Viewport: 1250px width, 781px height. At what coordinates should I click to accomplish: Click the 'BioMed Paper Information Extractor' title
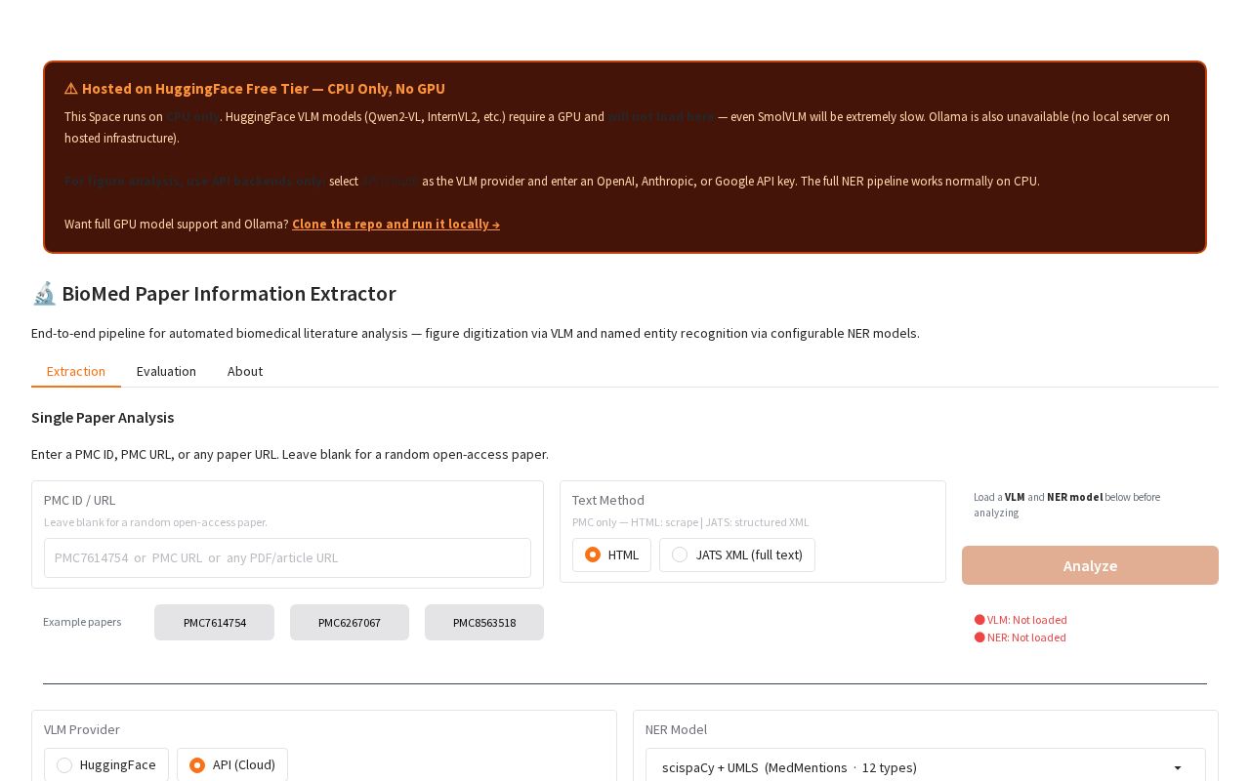pos(229,294)
